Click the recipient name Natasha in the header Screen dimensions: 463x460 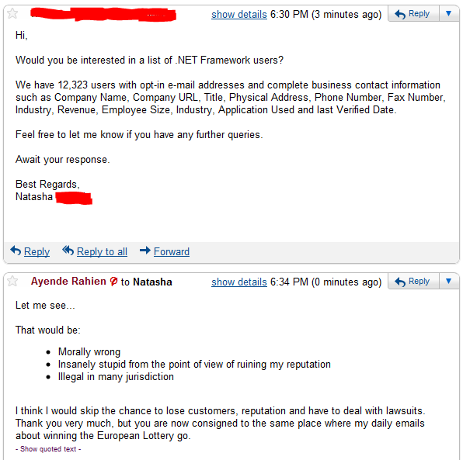coord(152,282)
